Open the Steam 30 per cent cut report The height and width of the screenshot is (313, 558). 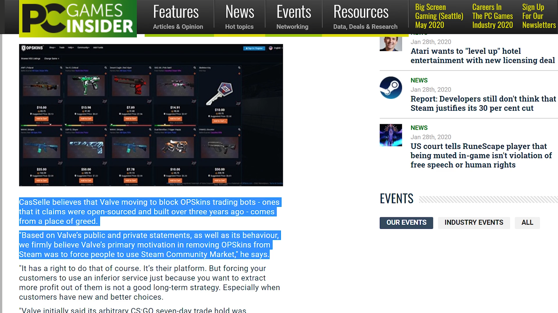pyautogui.click(x=483, y=104)
